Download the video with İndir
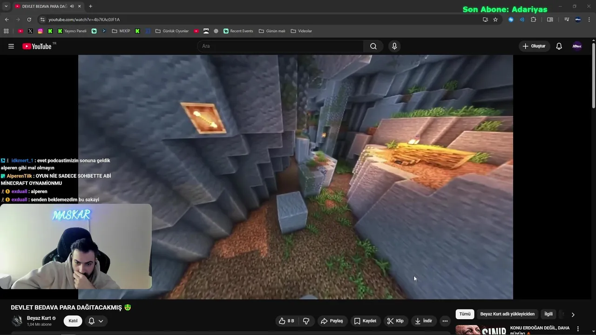The image size is (596, 335). pos(424,321)
